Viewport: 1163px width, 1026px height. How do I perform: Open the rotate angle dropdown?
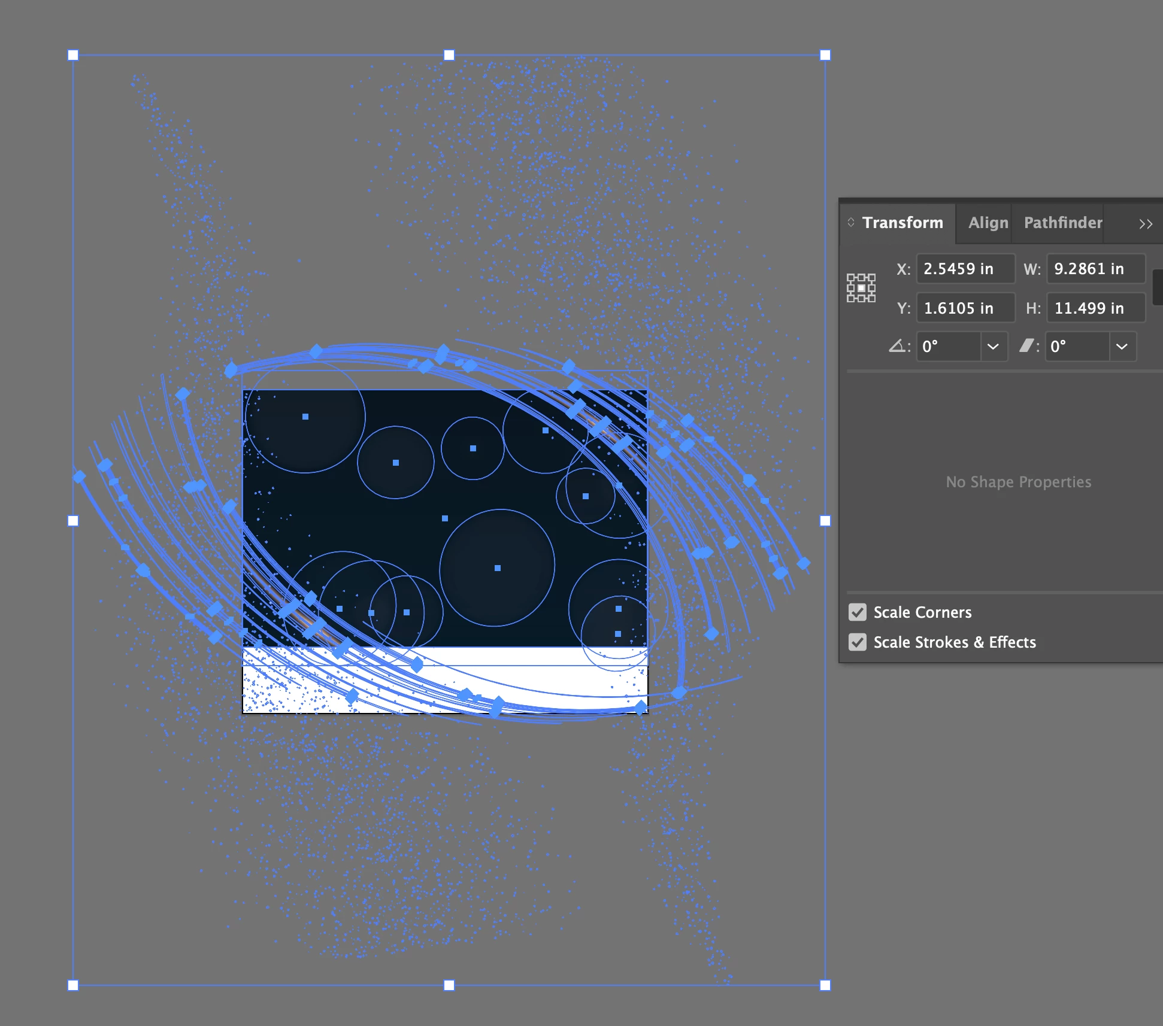pos(993,347)
